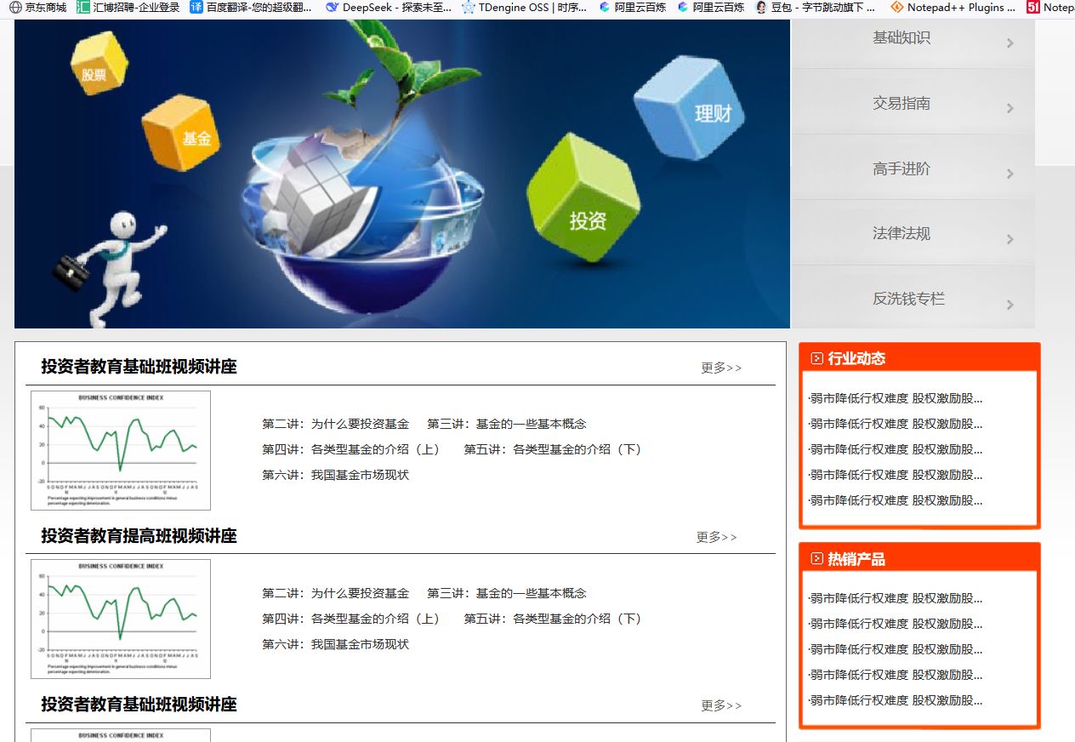Open the 京东商城 bookmark
This screenshot has width=1075, height=742.
[x=38, y=8]
